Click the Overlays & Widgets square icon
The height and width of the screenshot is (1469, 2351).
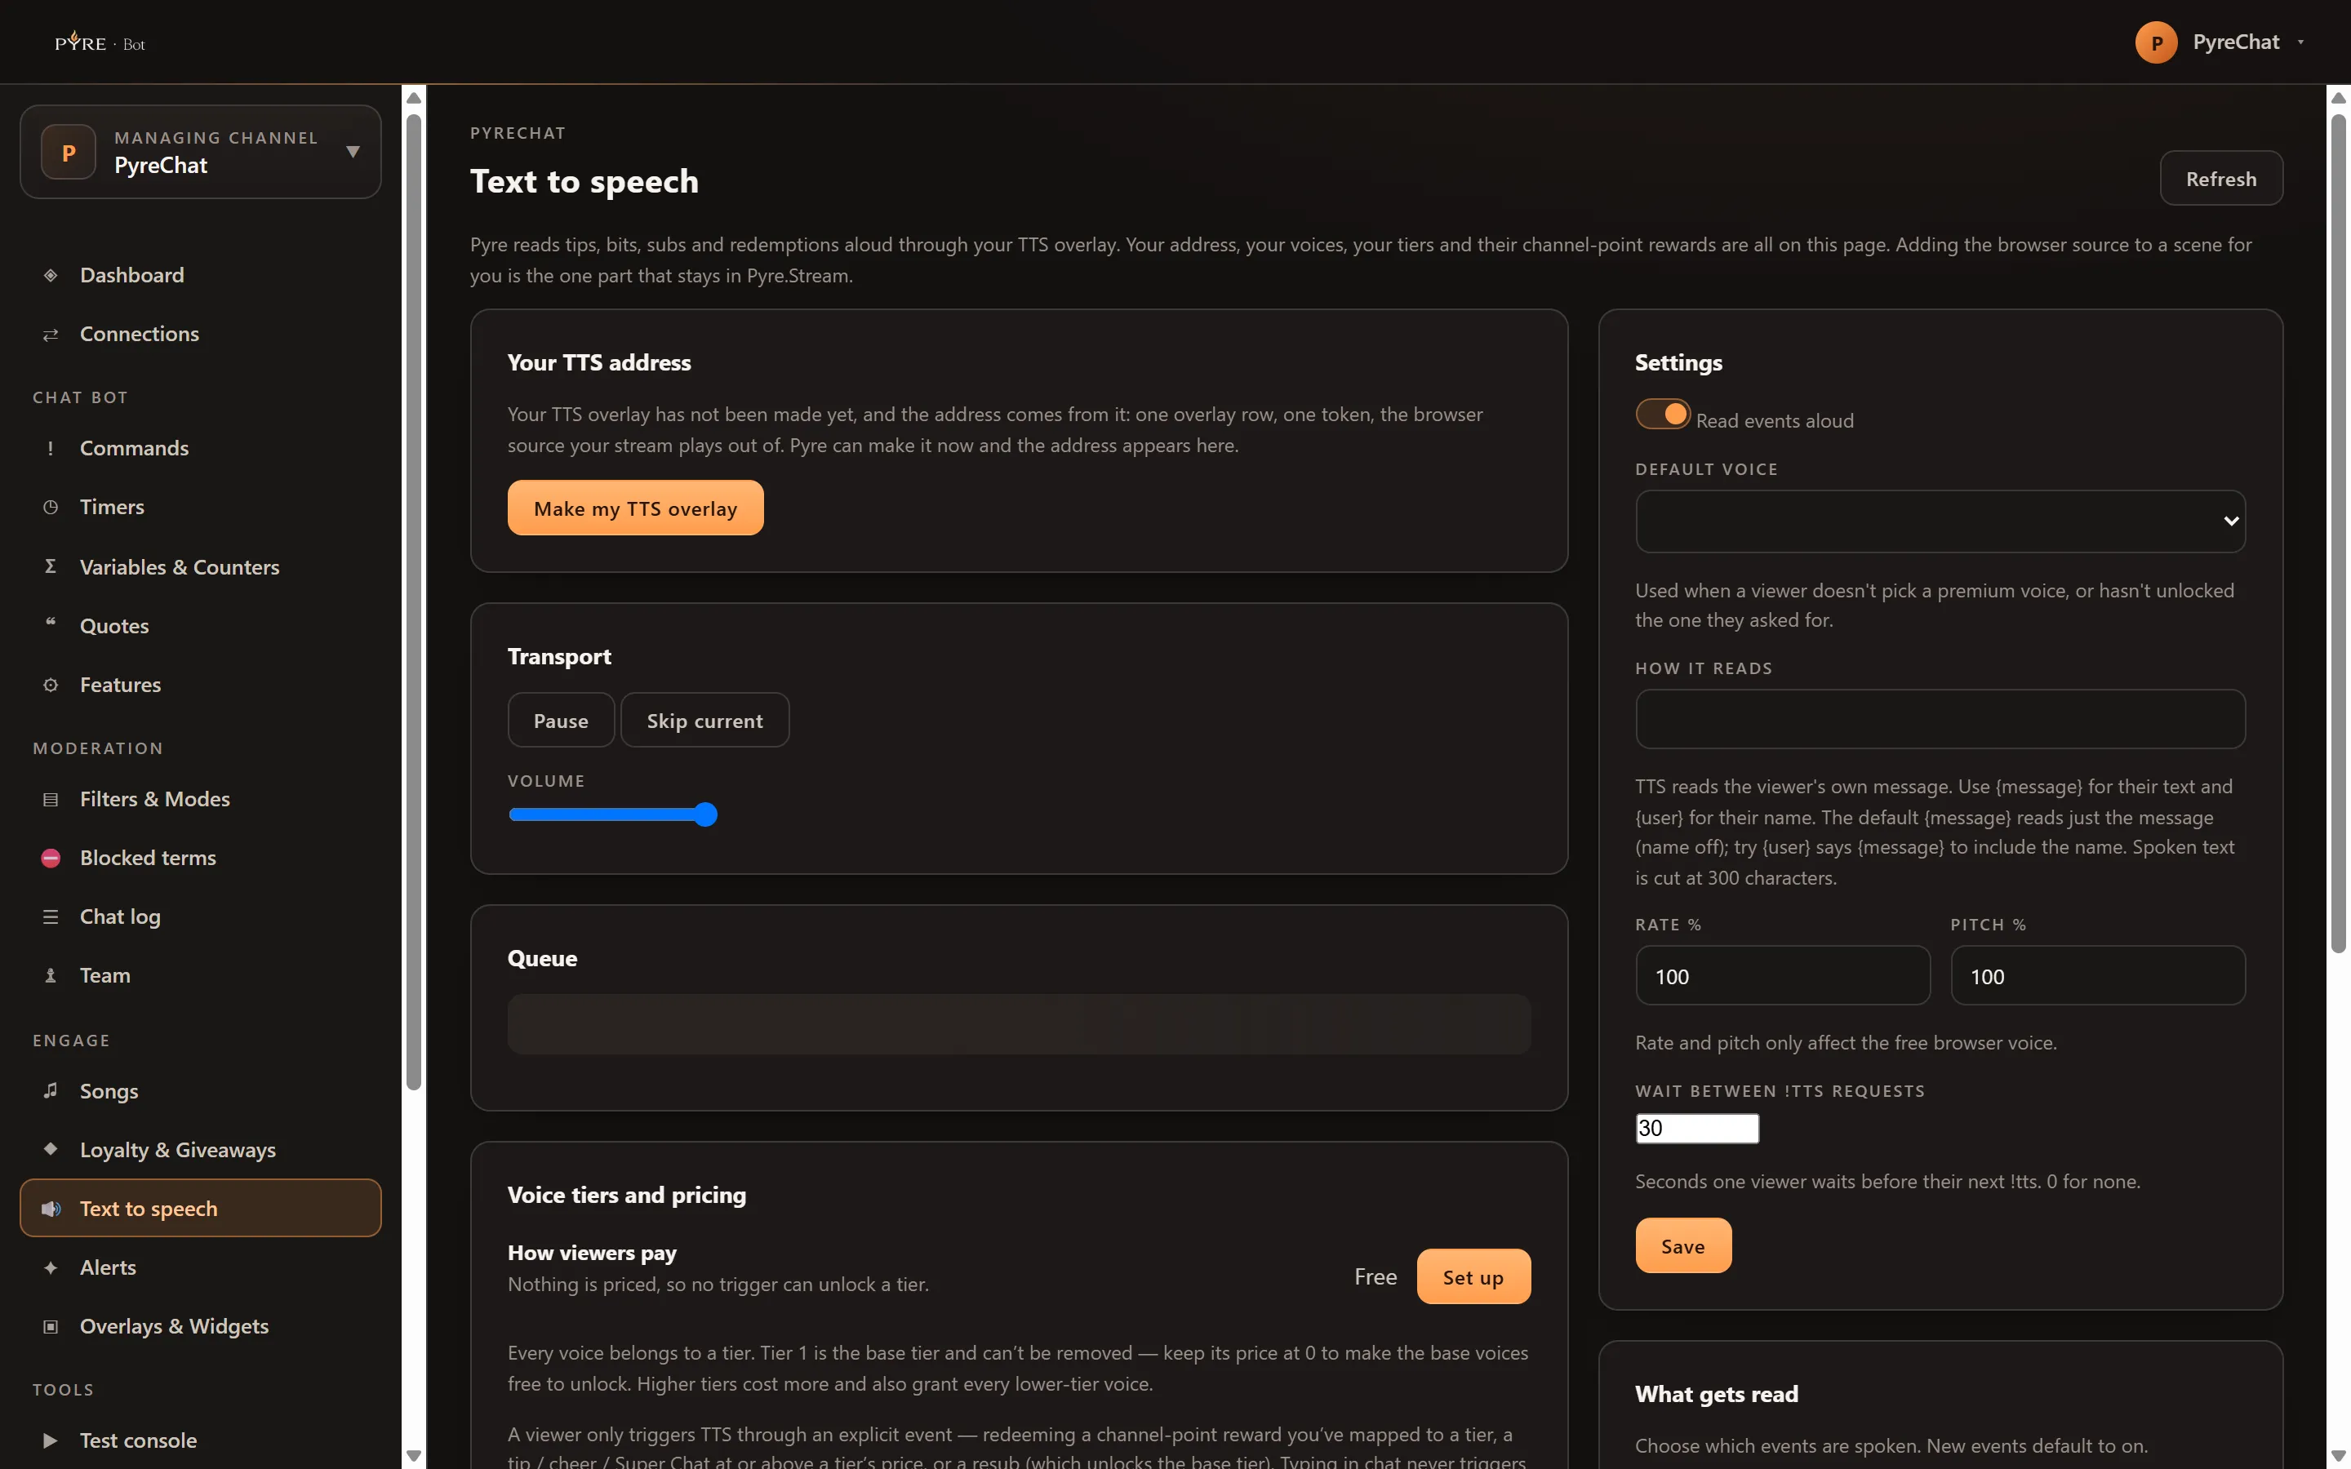click(x=51, y=1327)
